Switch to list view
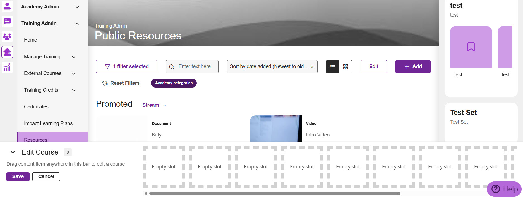Screen dimensions: 523x199 tap(332, 67)
